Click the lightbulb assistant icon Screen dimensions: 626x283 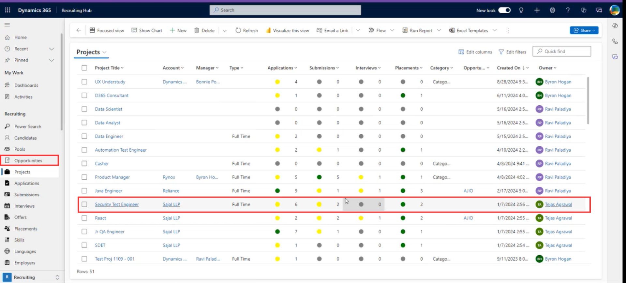tap(521, 10)
